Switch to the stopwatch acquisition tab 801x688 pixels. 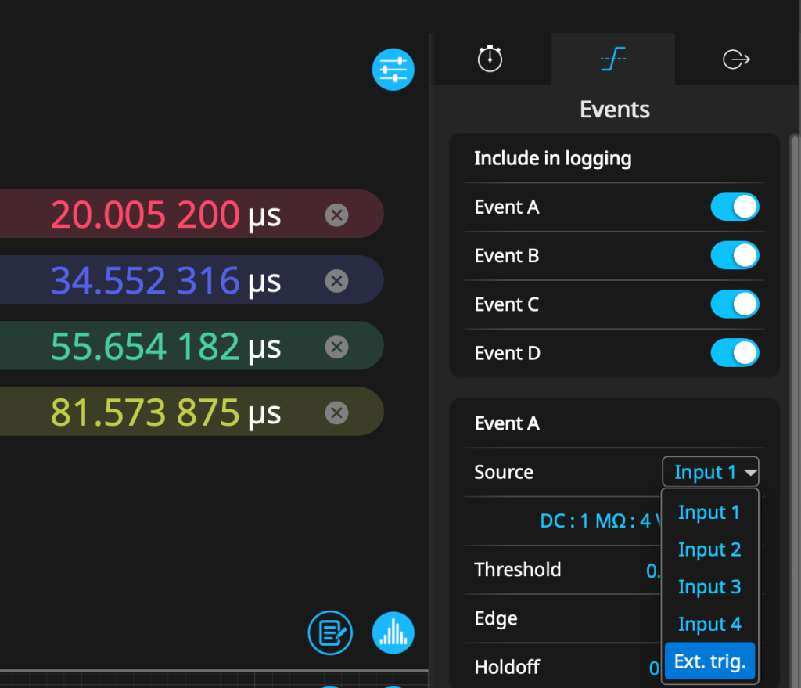point(490,59)
